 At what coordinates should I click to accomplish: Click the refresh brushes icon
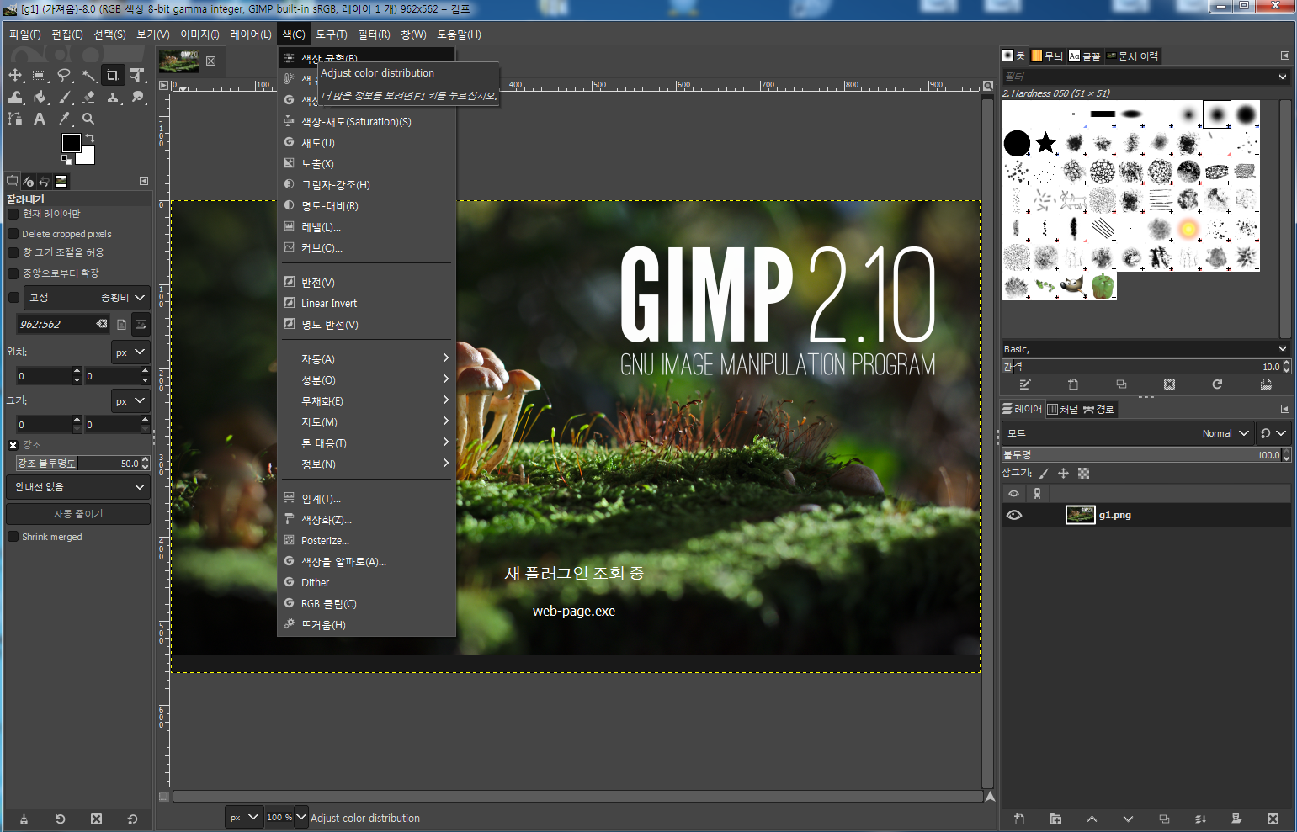point(1217,384)
